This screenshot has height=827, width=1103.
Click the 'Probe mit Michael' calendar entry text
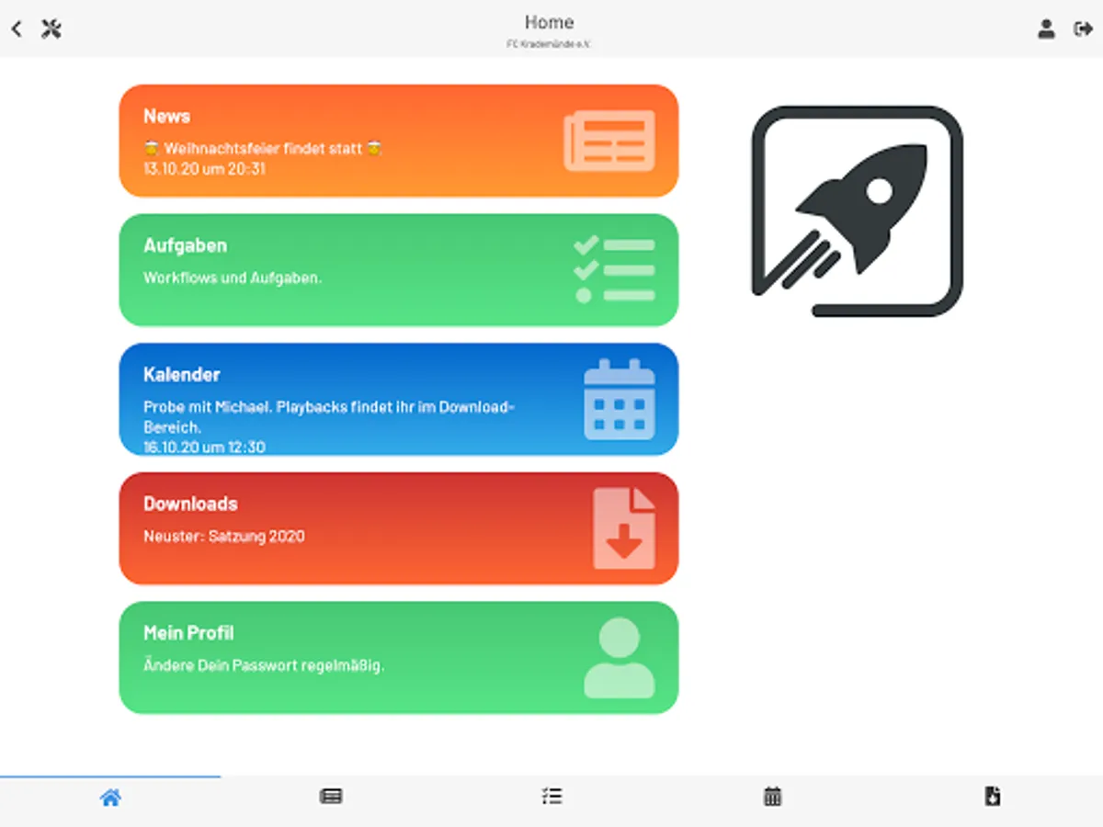[331, 416]
